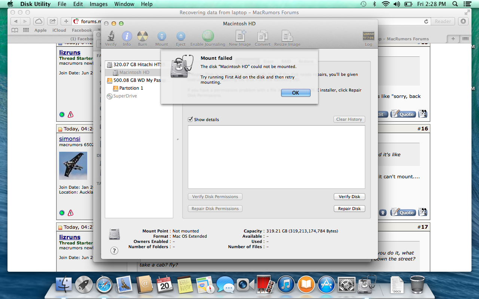Click Safari's back navigation arrow
Screen dimensions: 479x299
coord(15,21)
